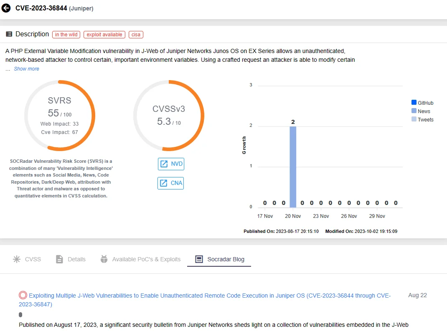Click the '20 Nov' axis label
The height and width of the screenshot is (331, 447).
pos(293,216)
